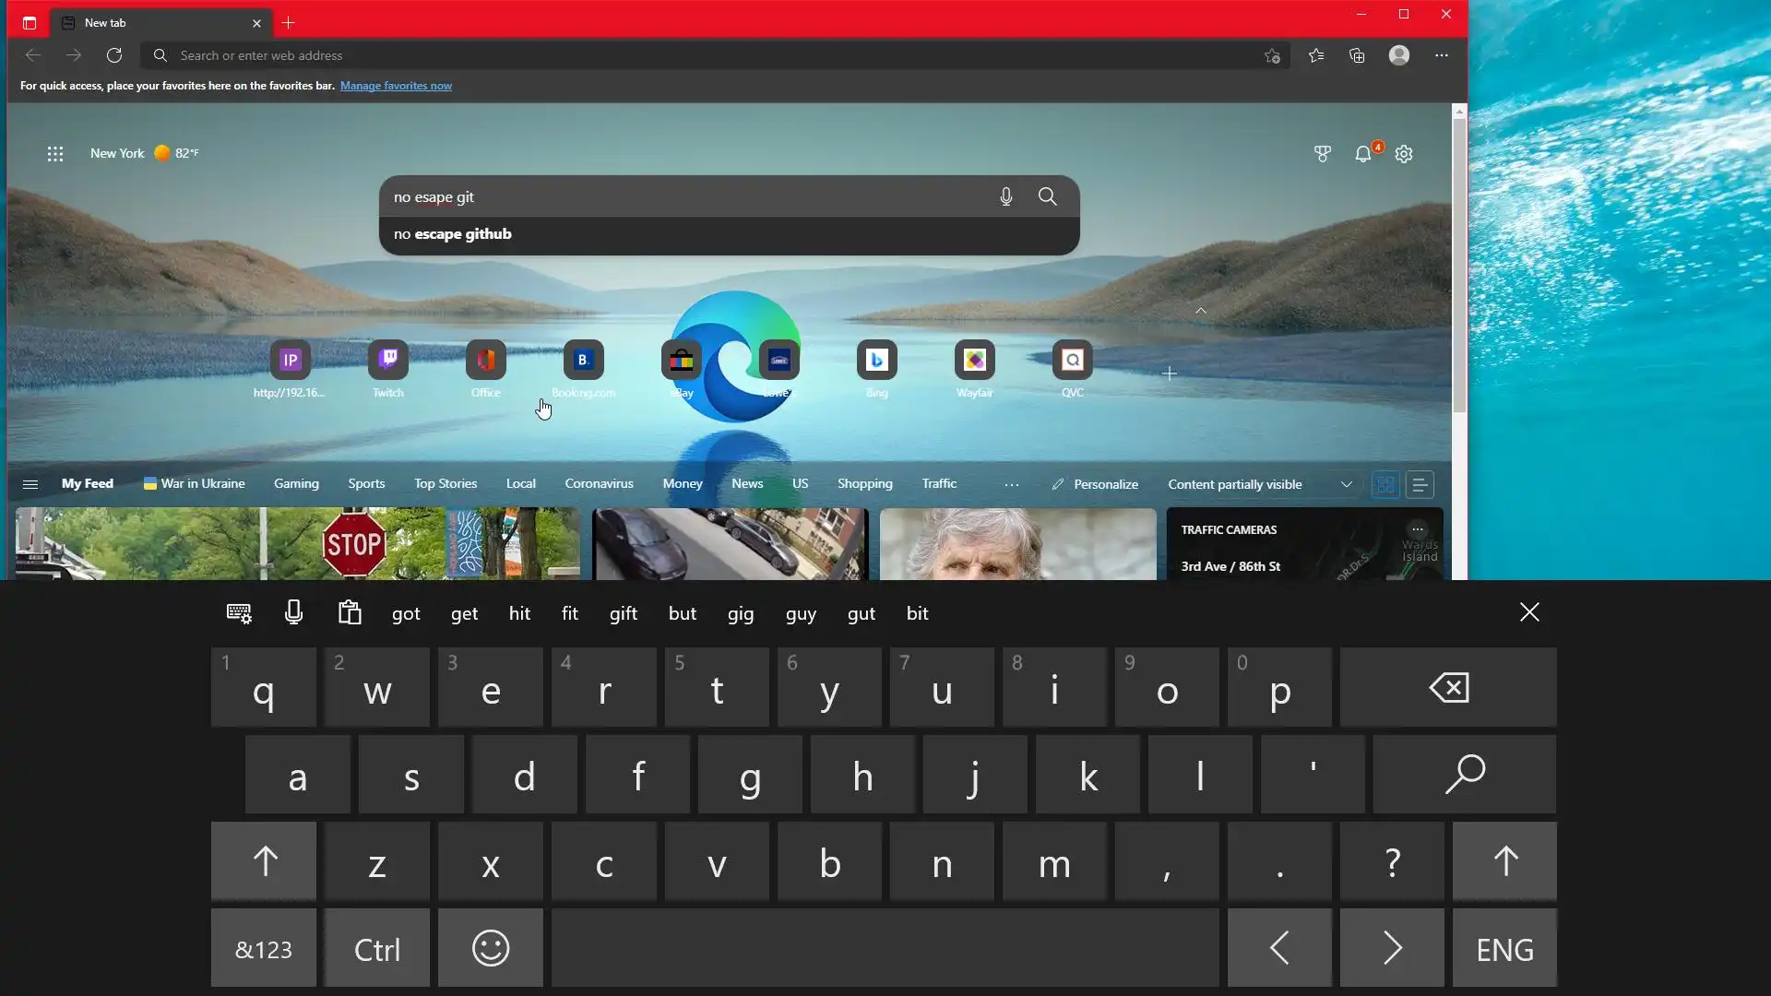Screen dimensions: 1771x996
Task: Open the Collections toolbar icon
Action: click(1357, 55)
